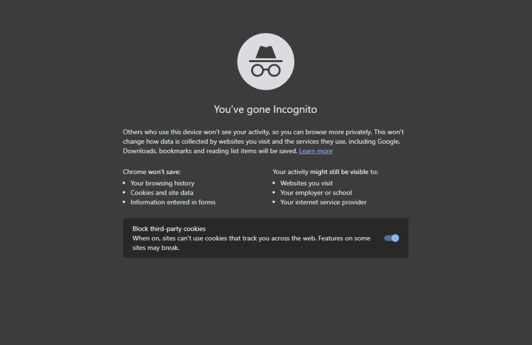Image resolution: width=532 pixels, height=345 pixels.
Task: Click the "Your browsing history" list item
Action: click(x=163, y=183)
